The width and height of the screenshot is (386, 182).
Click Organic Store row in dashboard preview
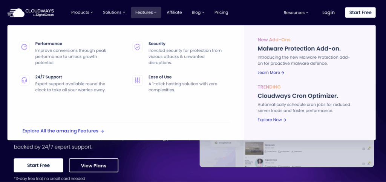(308, 162)
